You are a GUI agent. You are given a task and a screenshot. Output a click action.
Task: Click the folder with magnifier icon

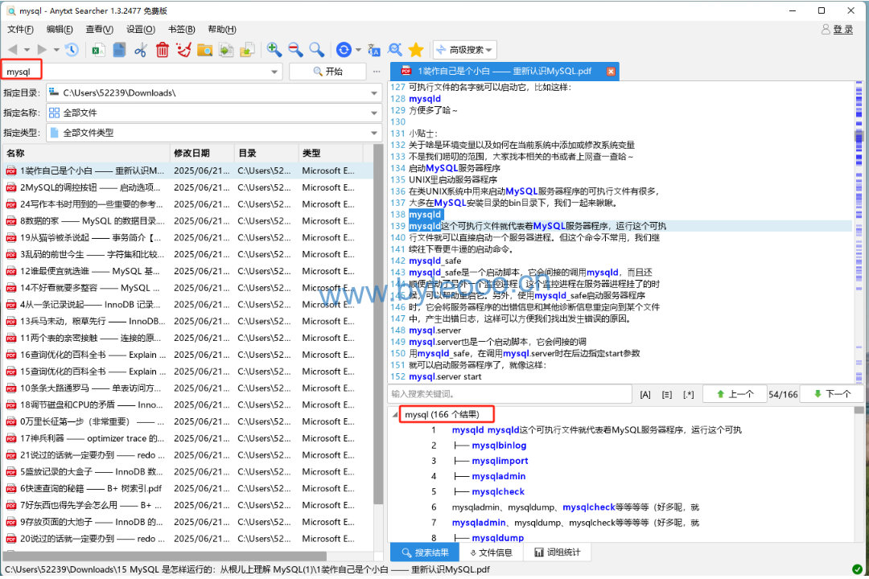pyautogui.click(x=204, y=50)
